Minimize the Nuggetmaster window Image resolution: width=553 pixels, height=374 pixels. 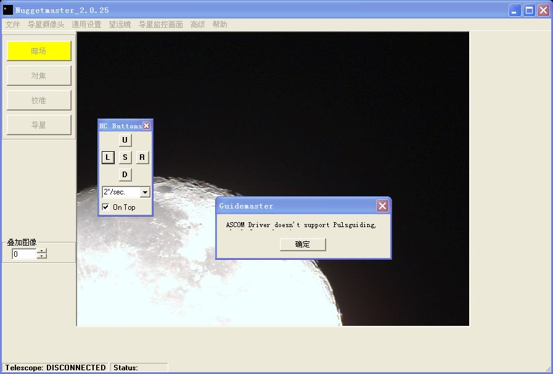point(515,10)
